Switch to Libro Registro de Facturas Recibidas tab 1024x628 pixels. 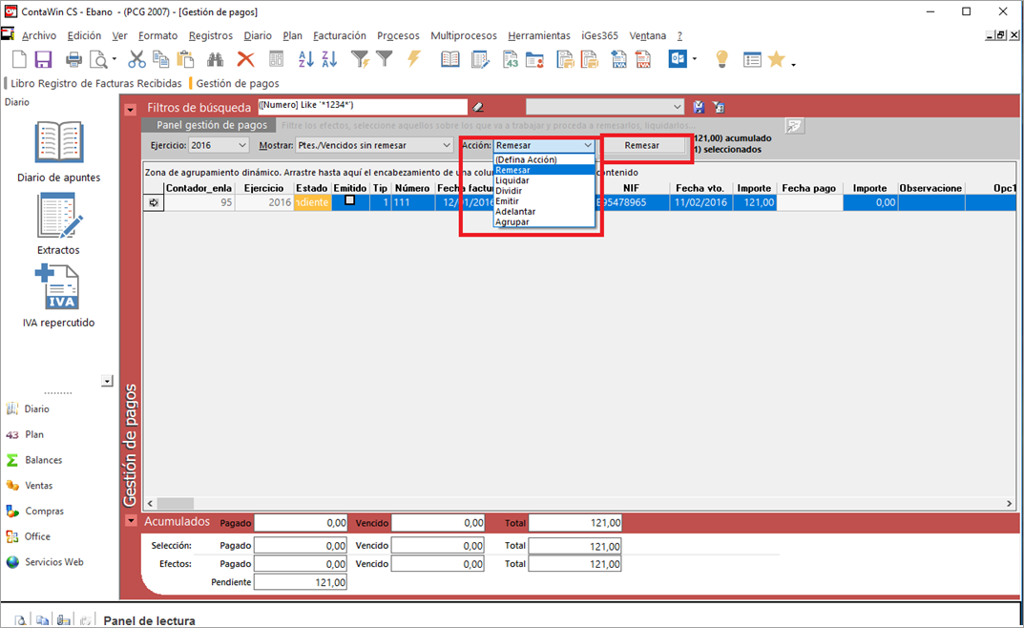96,84
